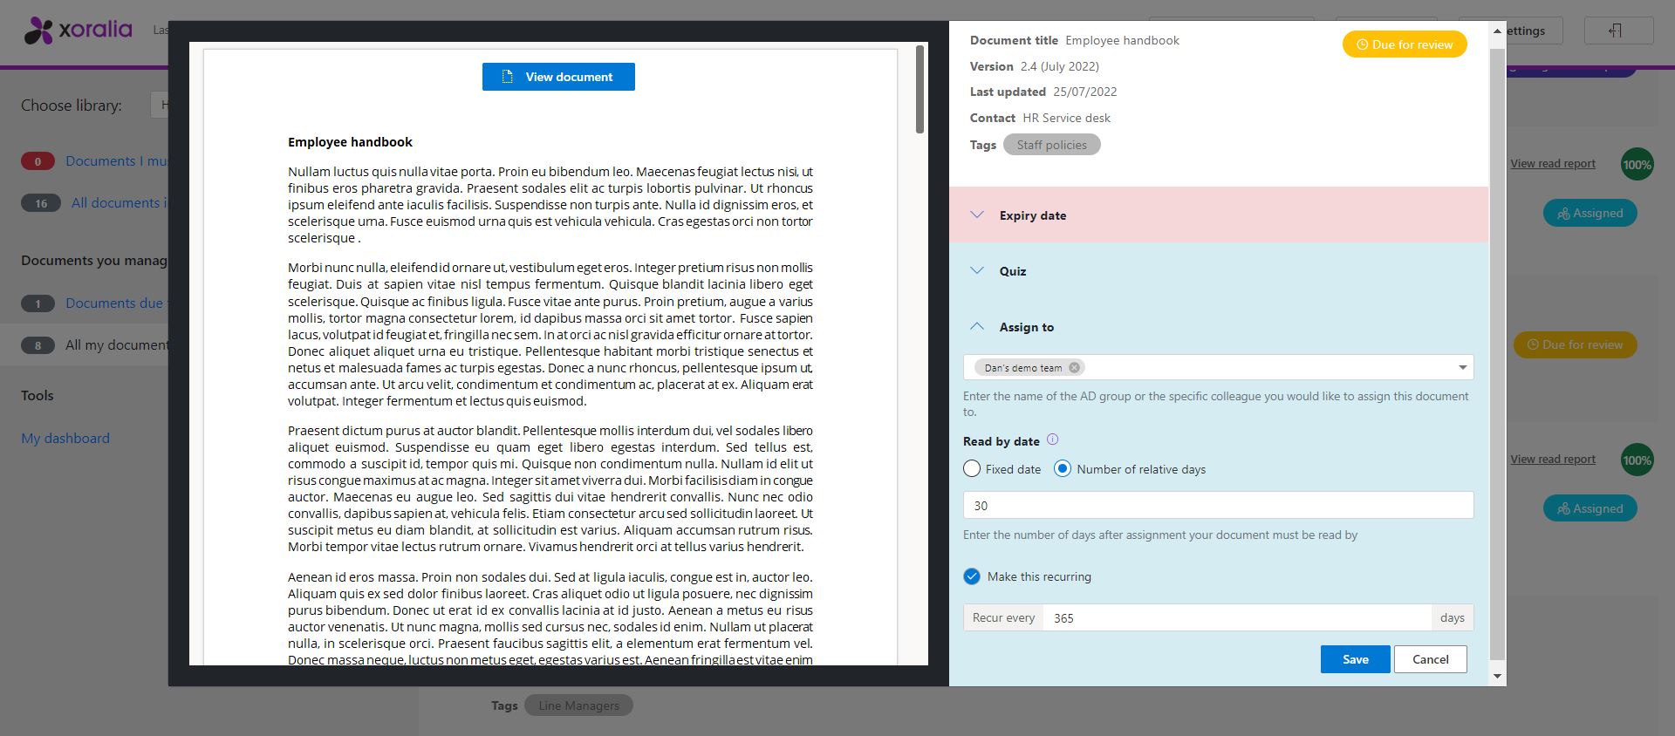Open My dashboard link
1675x736 pixels.
[x=65, y=438]
